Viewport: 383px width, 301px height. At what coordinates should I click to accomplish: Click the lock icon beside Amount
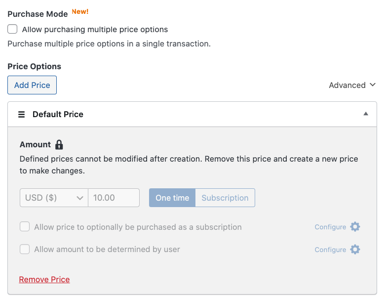click(x=59, y=145)
